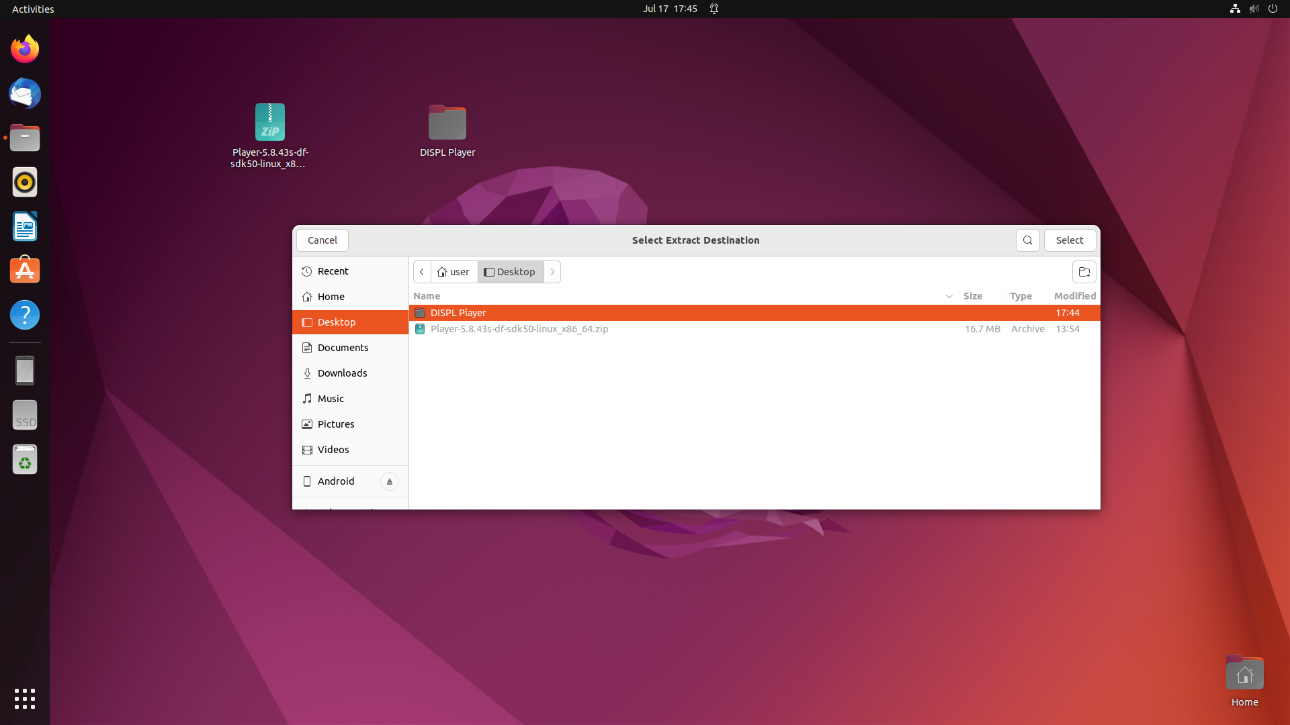Go back with the path bar left arrow
The image size is (1290, 725).
point(422,272)
